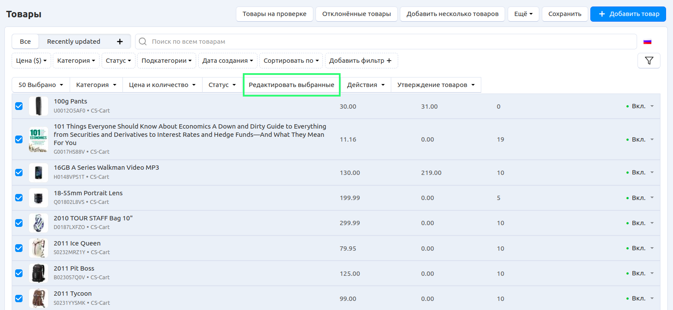Image resolution: width=673 pixels, height=310 pixels.
Task: Click the funnel filter icon
Action: (x=649, y=61)
